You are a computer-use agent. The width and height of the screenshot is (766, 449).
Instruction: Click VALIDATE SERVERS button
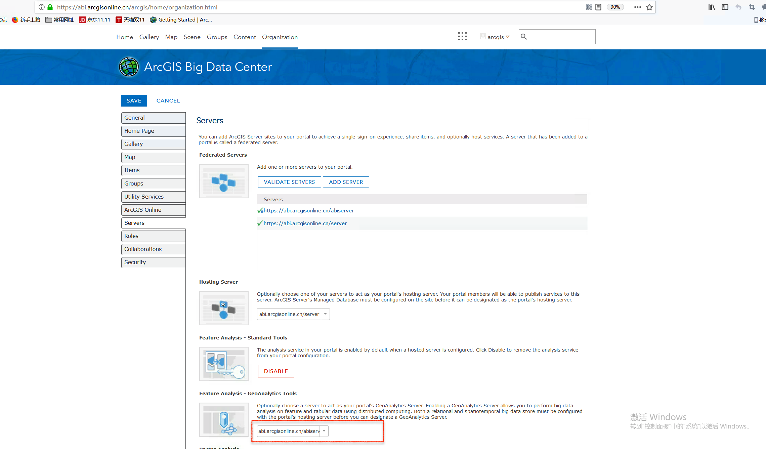pos(289,182)
